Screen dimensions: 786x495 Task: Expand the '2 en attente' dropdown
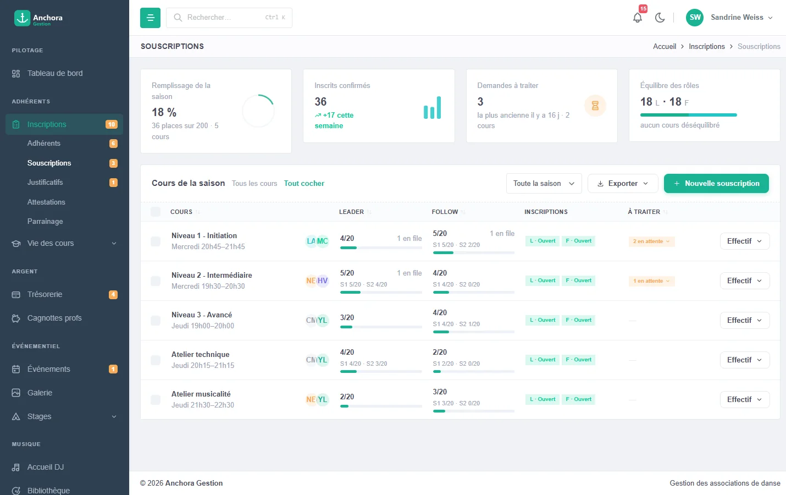[651, 241]
